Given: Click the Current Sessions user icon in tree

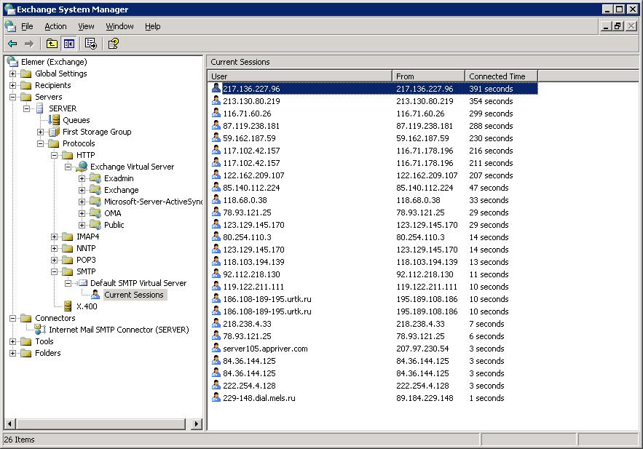Looking at the screenshot, I should click(x=95, y=295).
